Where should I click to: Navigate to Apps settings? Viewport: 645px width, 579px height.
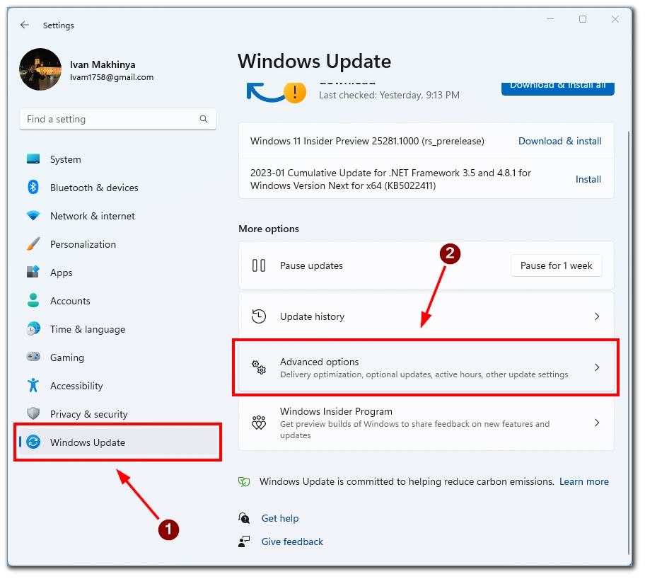pyautogui.click(x=118, y=273)
